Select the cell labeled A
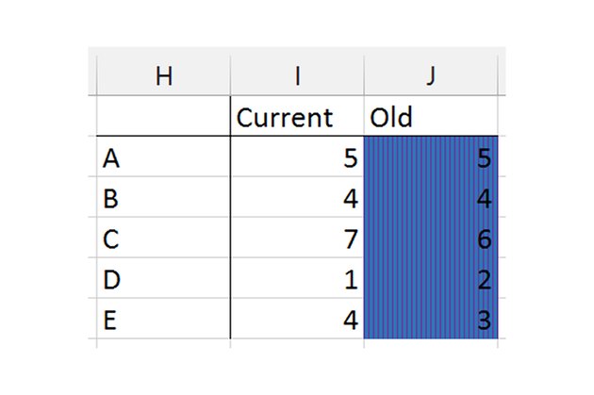Screen dimensions: 594x395 [163, 156]
